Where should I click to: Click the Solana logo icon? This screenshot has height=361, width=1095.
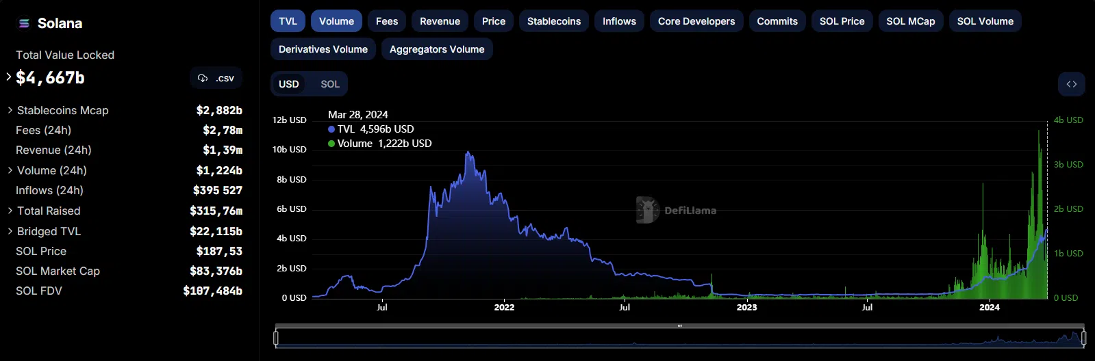(x=24, y=23)
